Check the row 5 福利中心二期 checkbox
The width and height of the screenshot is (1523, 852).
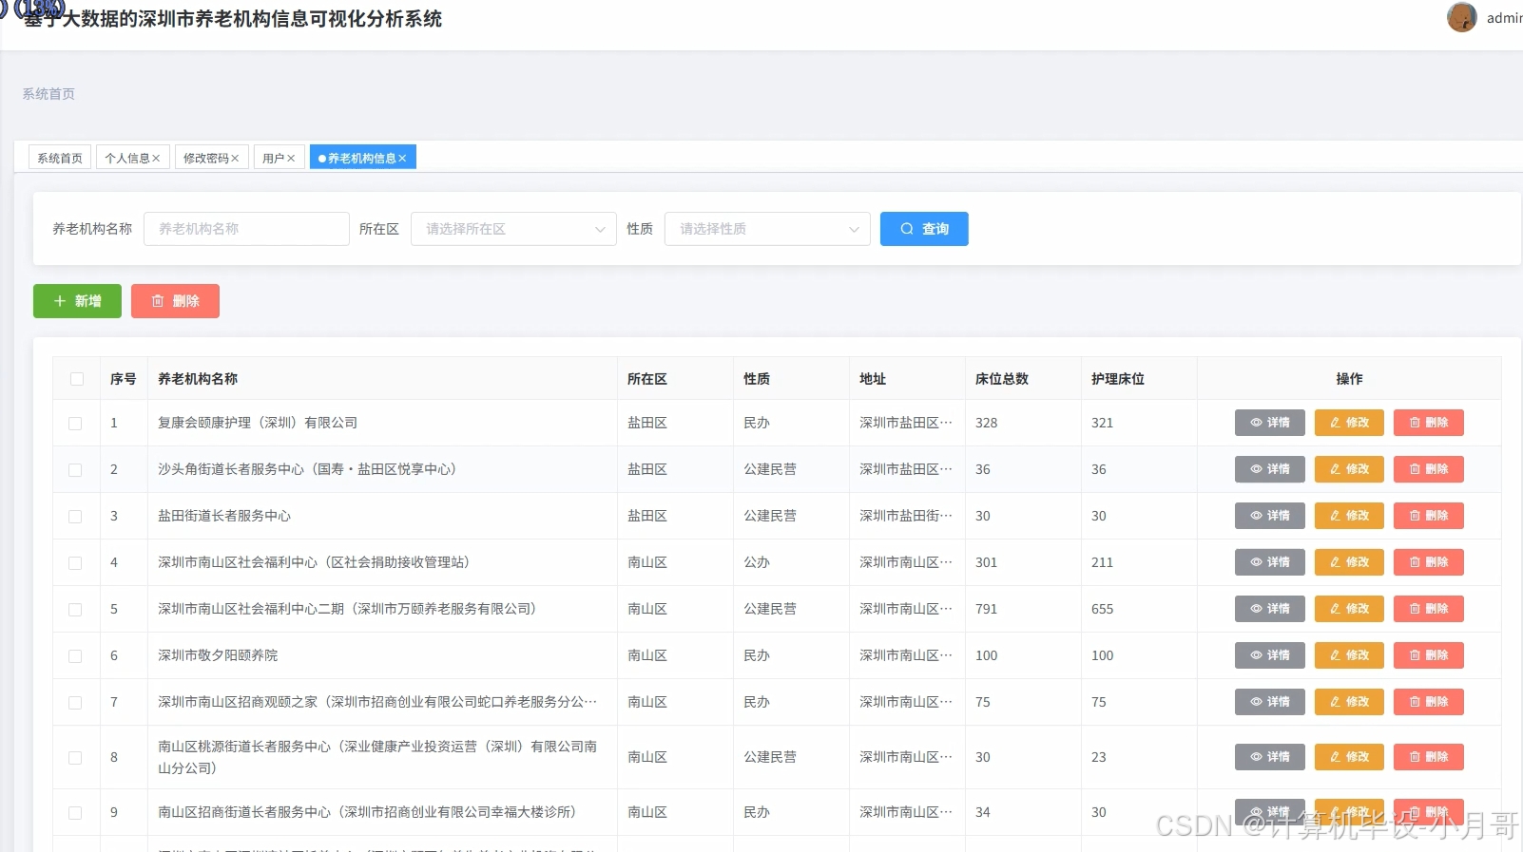coord(75,610)
